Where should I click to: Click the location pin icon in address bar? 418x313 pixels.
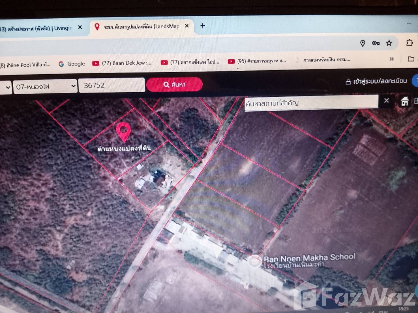pyautogui.click(x=363, y=43)
